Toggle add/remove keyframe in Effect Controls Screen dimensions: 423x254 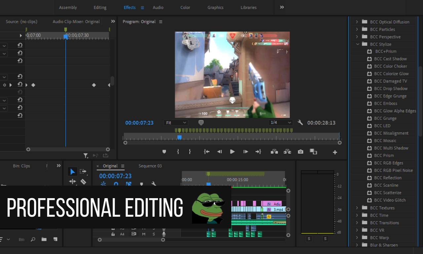click(x=5, y=85)
